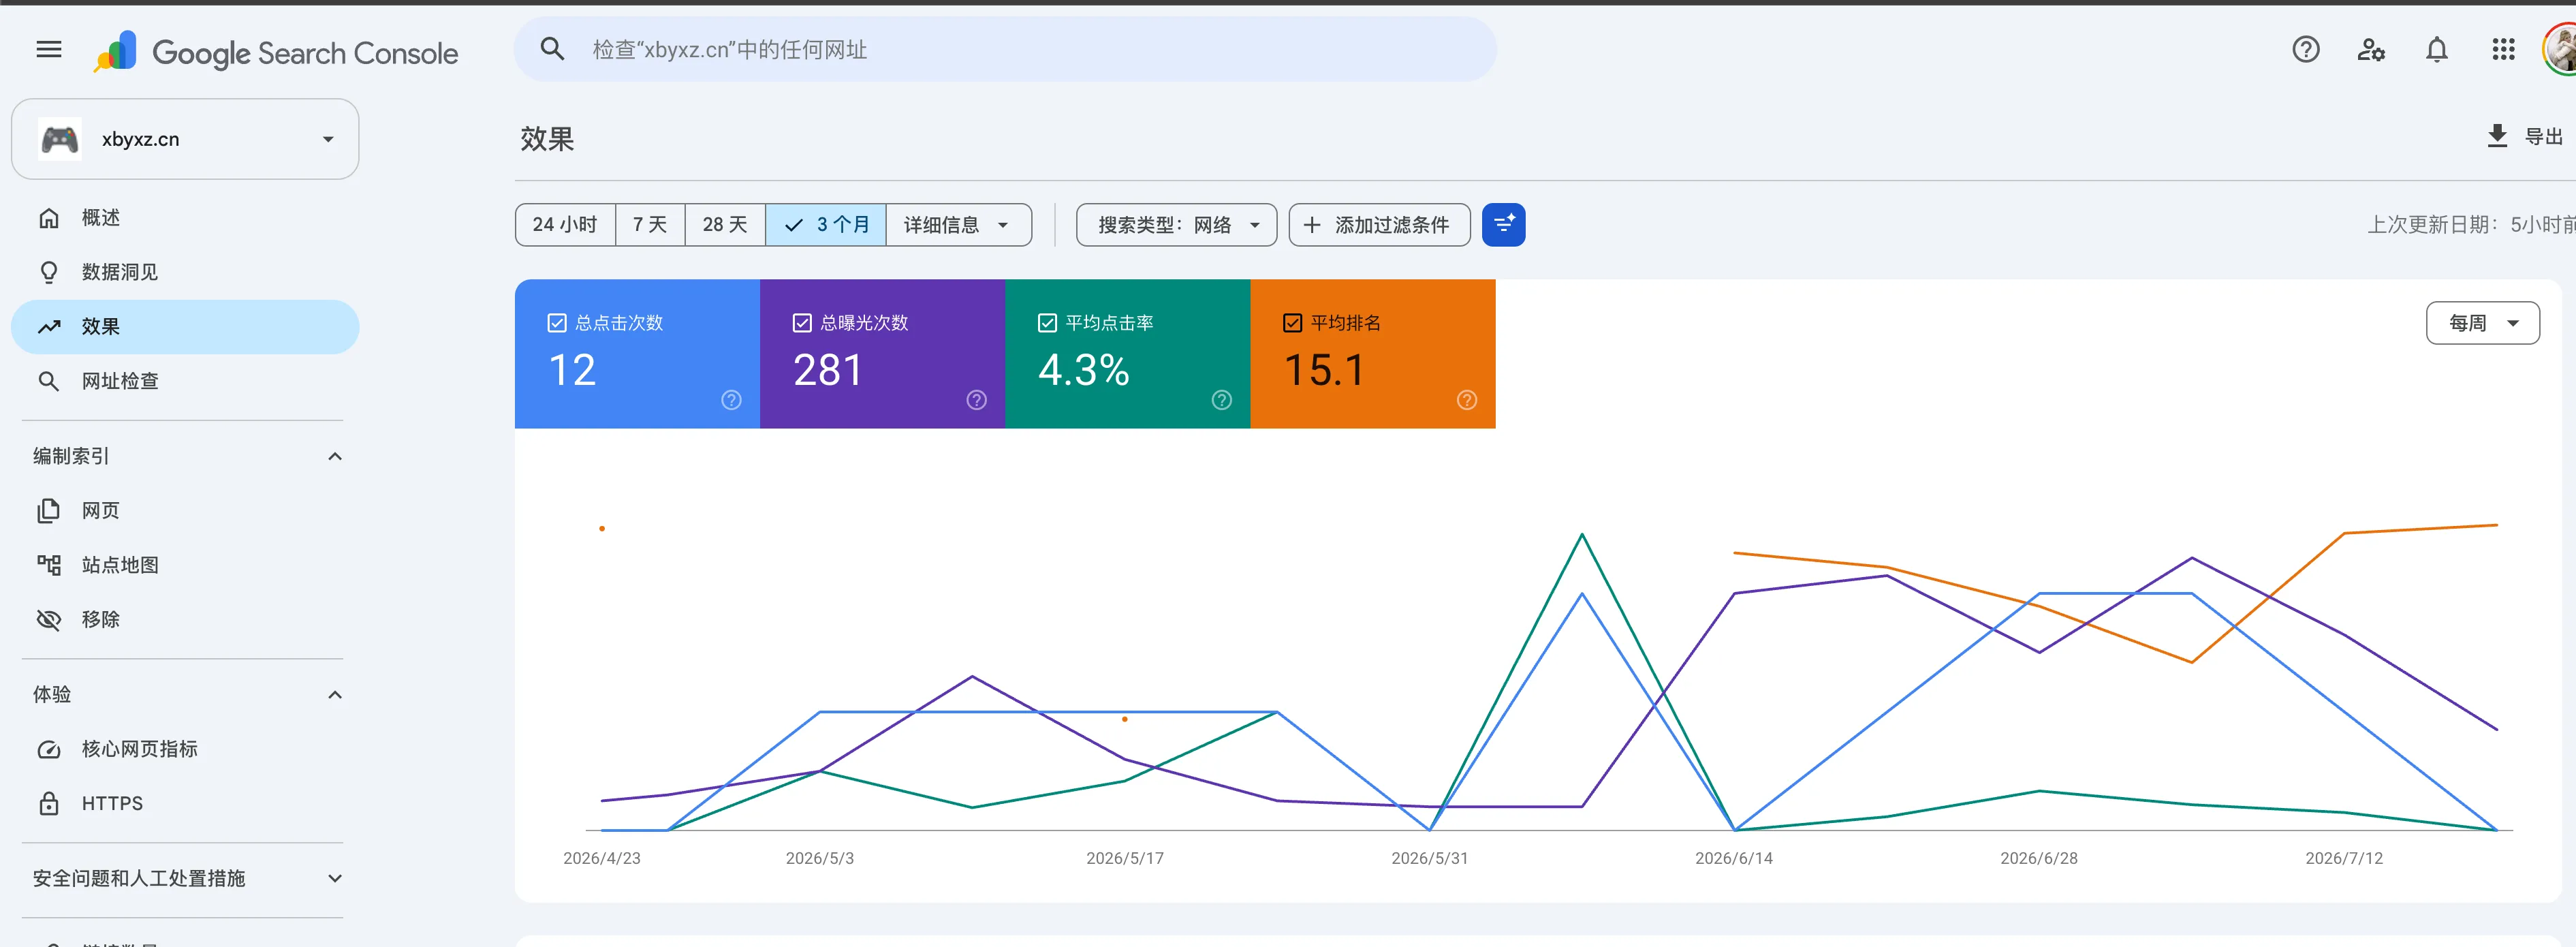Focus the URL inspection search field
The width and height of the screenshot is (2576, 947).
pos(1005,49)
